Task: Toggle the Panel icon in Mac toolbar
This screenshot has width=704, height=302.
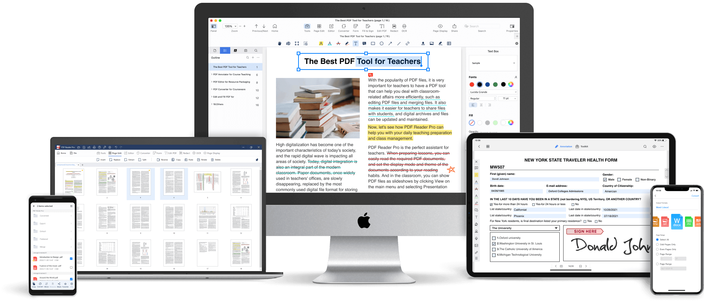Action: 214,26
